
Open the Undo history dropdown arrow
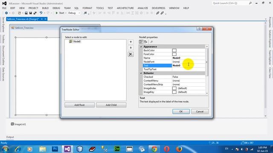pos(44,13)
